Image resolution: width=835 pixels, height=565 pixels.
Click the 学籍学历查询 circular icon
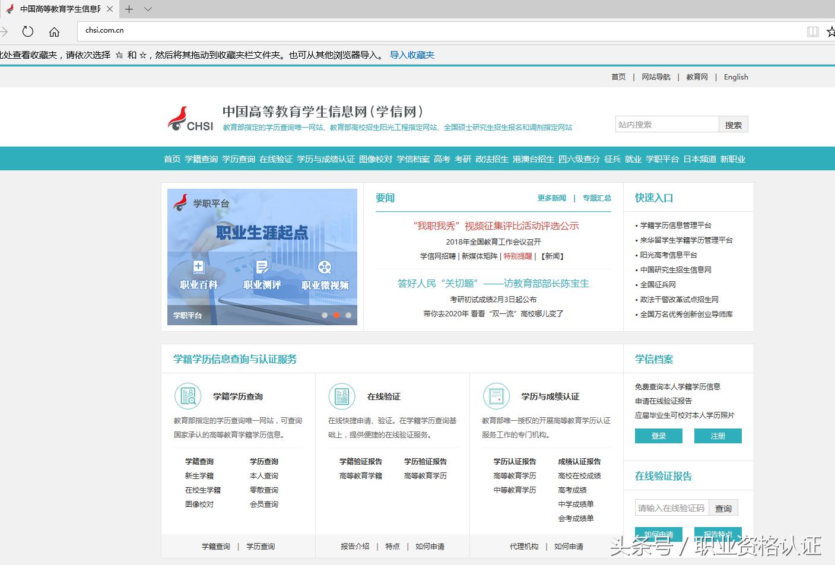(188, 396)
